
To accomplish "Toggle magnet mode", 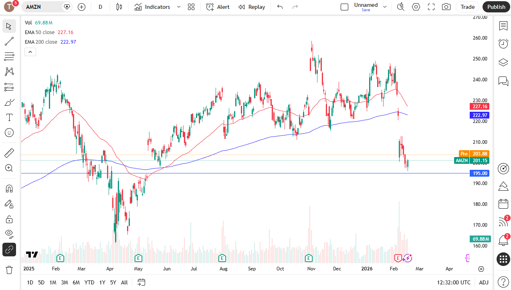I will click(9, 188).
